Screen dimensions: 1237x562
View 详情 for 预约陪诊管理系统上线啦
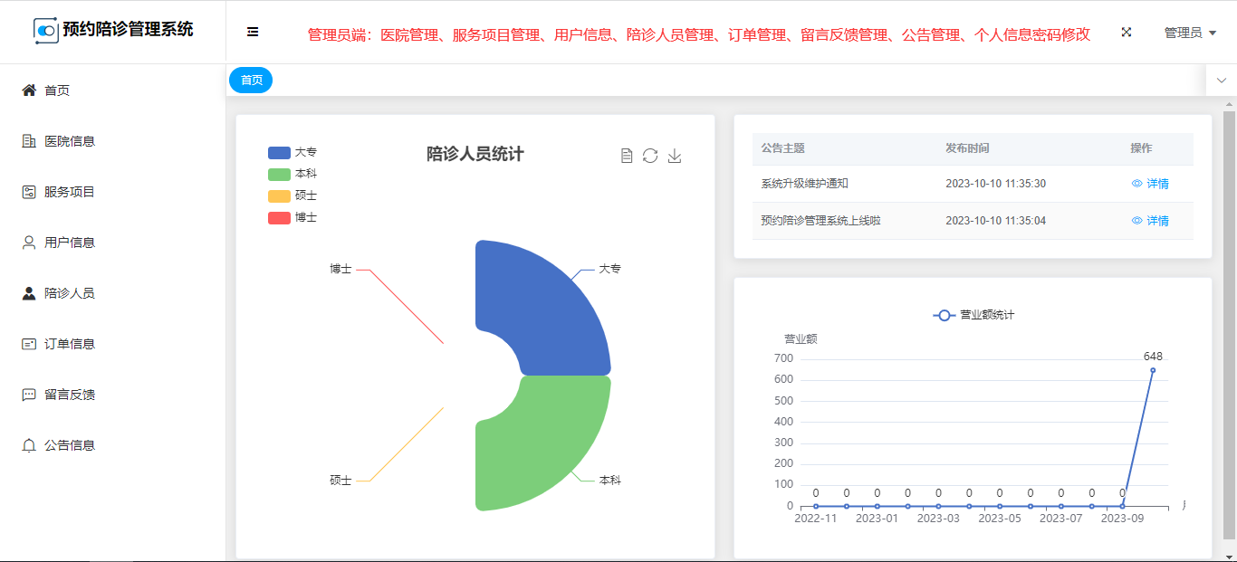click(1150, 221)
